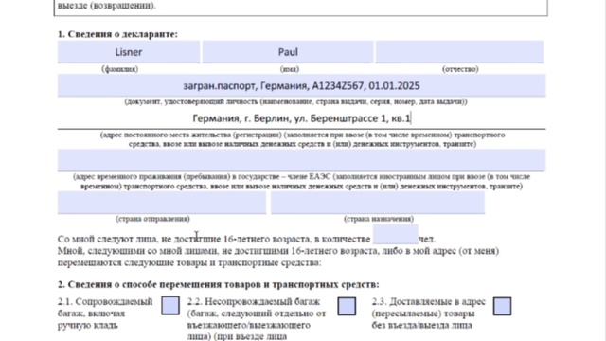The width and height of the screenshot is (606, 341).
Task: Check the 2.2 Несопровождаемый багаж checkbox
Action: (x=347, y=306)
